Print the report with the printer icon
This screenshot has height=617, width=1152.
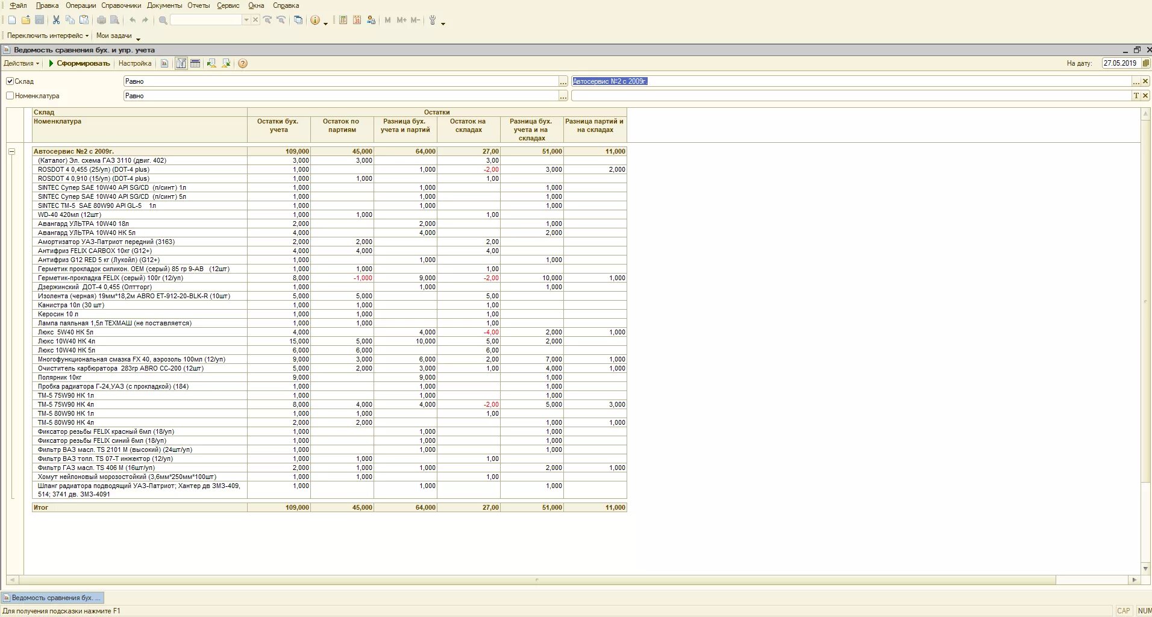pyautogui.click(x=101, y=20)
